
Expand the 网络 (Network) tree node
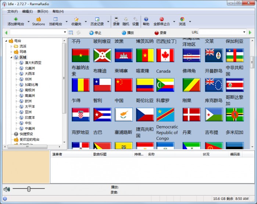click(x=11, y=52)
